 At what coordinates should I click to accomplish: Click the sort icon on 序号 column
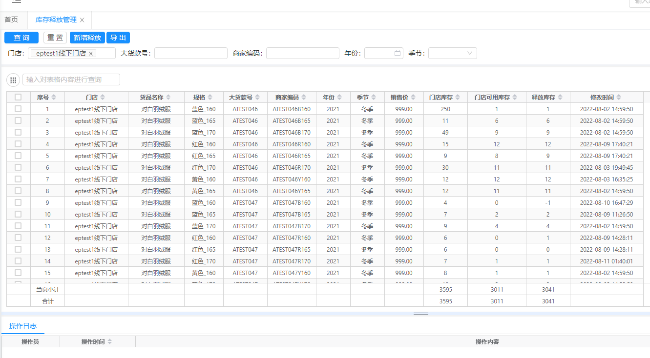pyautogui.click(x=54, y=97)
